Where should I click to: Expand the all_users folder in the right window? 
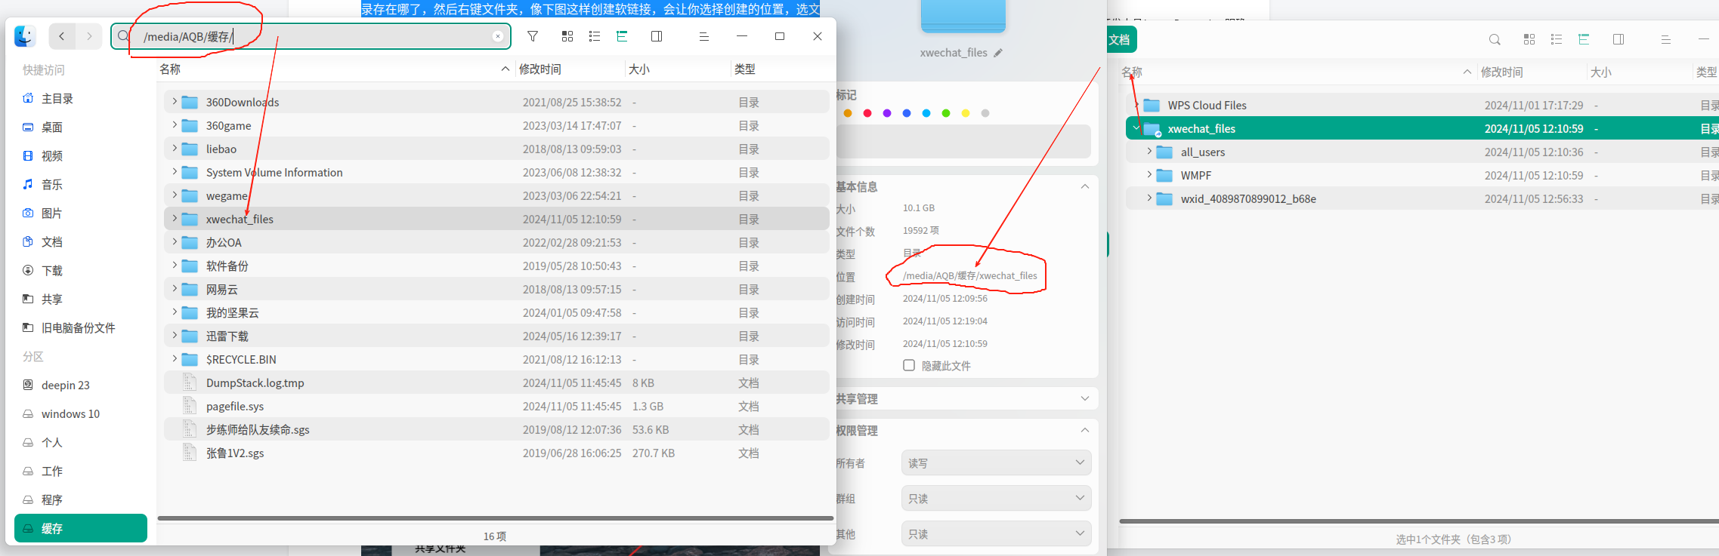1149,152
